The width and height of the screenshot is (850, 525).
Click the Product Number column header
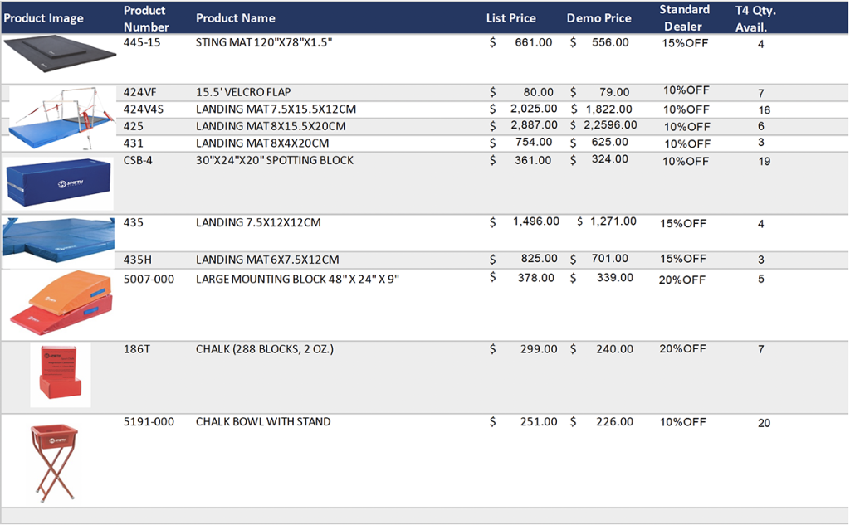[x=146, y=18]
